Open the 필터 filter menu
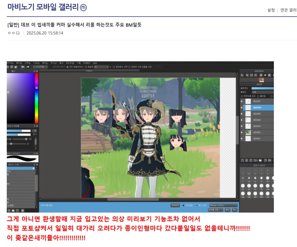The height and width of the screenshot is (247, 297). [19, 63]
